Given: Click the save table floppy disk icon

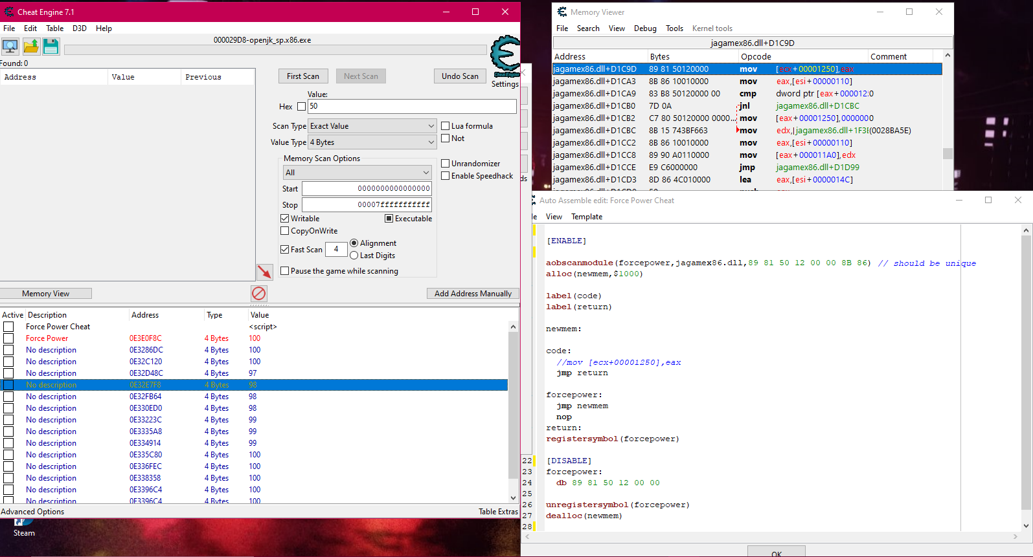Looking at the screenshot, I should pyautogui.click(x=51, y=47).
